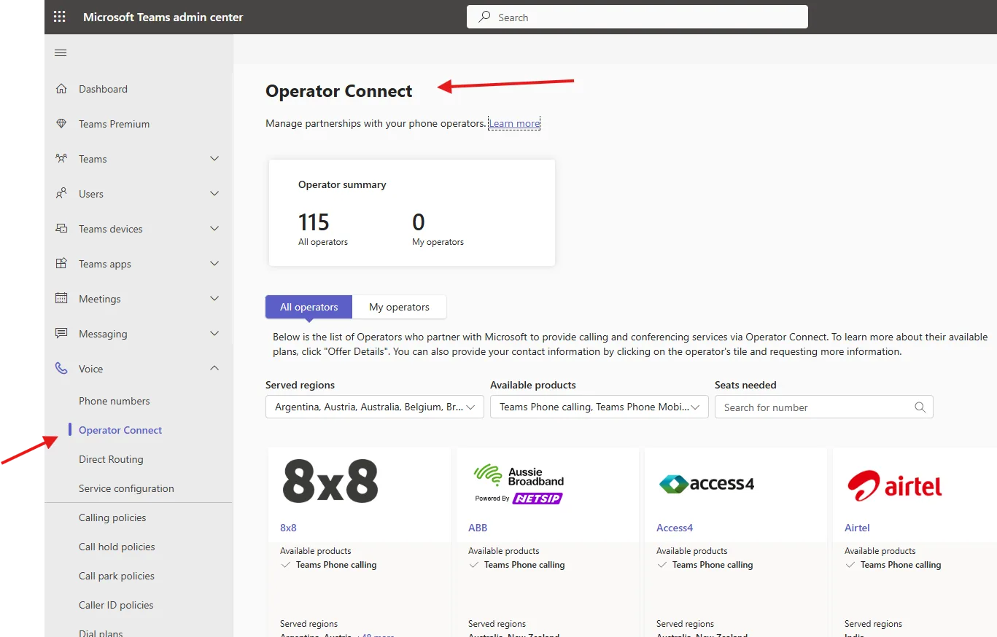
Task: Select the Dashboard home icon
Action: [61, 88]
